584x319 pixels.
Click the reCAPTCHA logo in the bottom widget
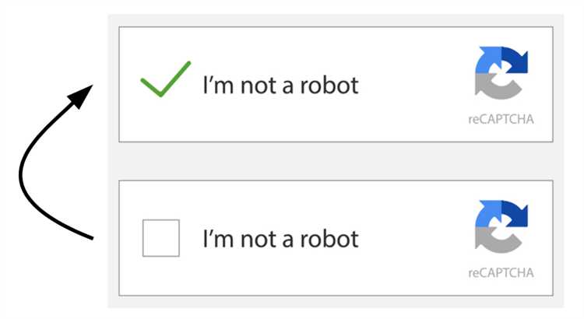pos(501,226)
